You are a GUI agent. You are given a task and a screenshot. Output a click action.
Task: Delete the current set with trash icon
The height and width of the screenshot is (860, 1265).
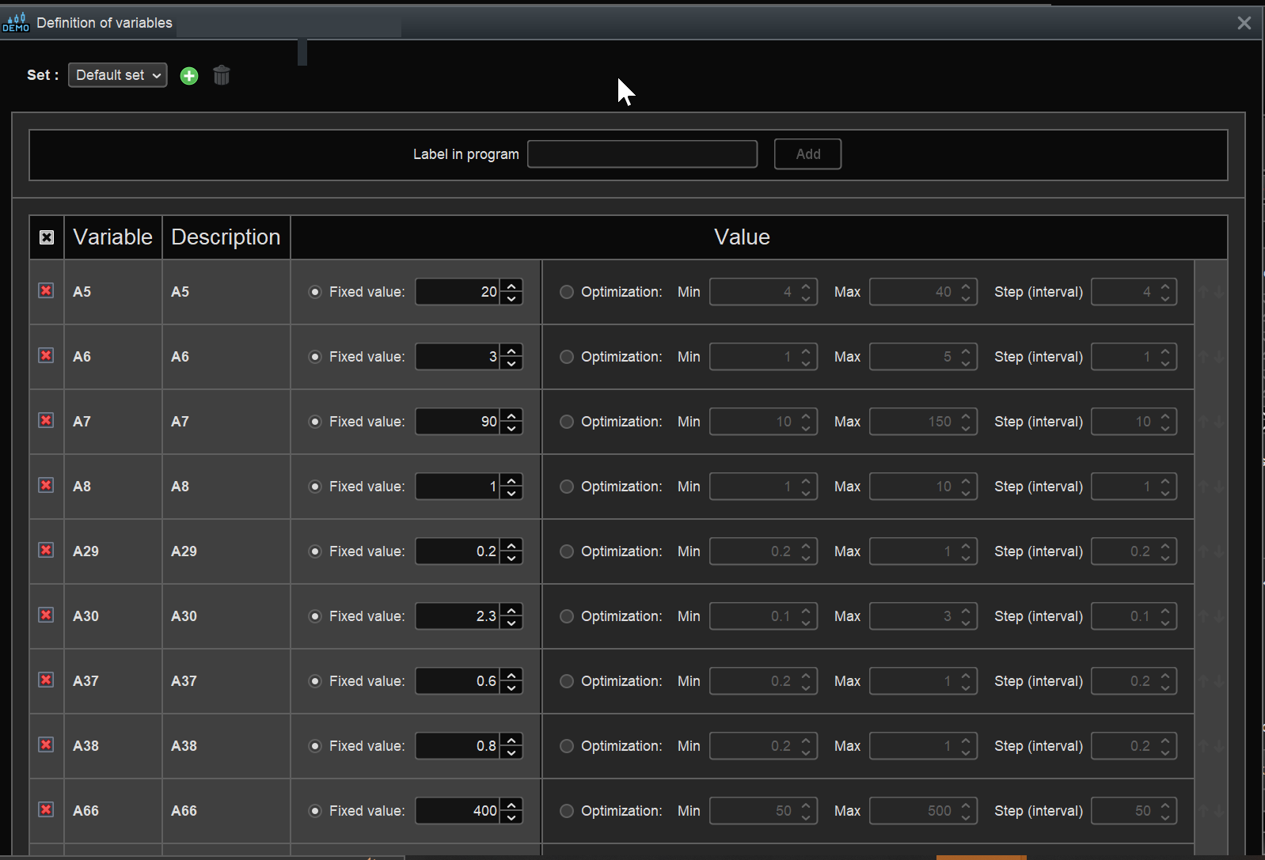222,75
